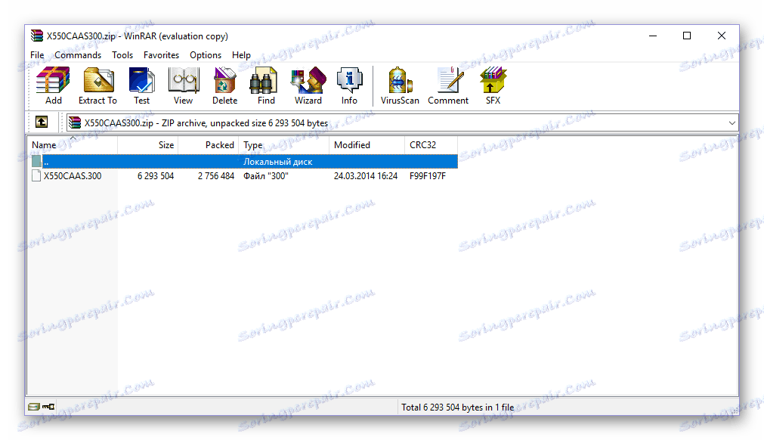Start VirusScan on the archive
The image size is (764, 440).
point(400,85)
